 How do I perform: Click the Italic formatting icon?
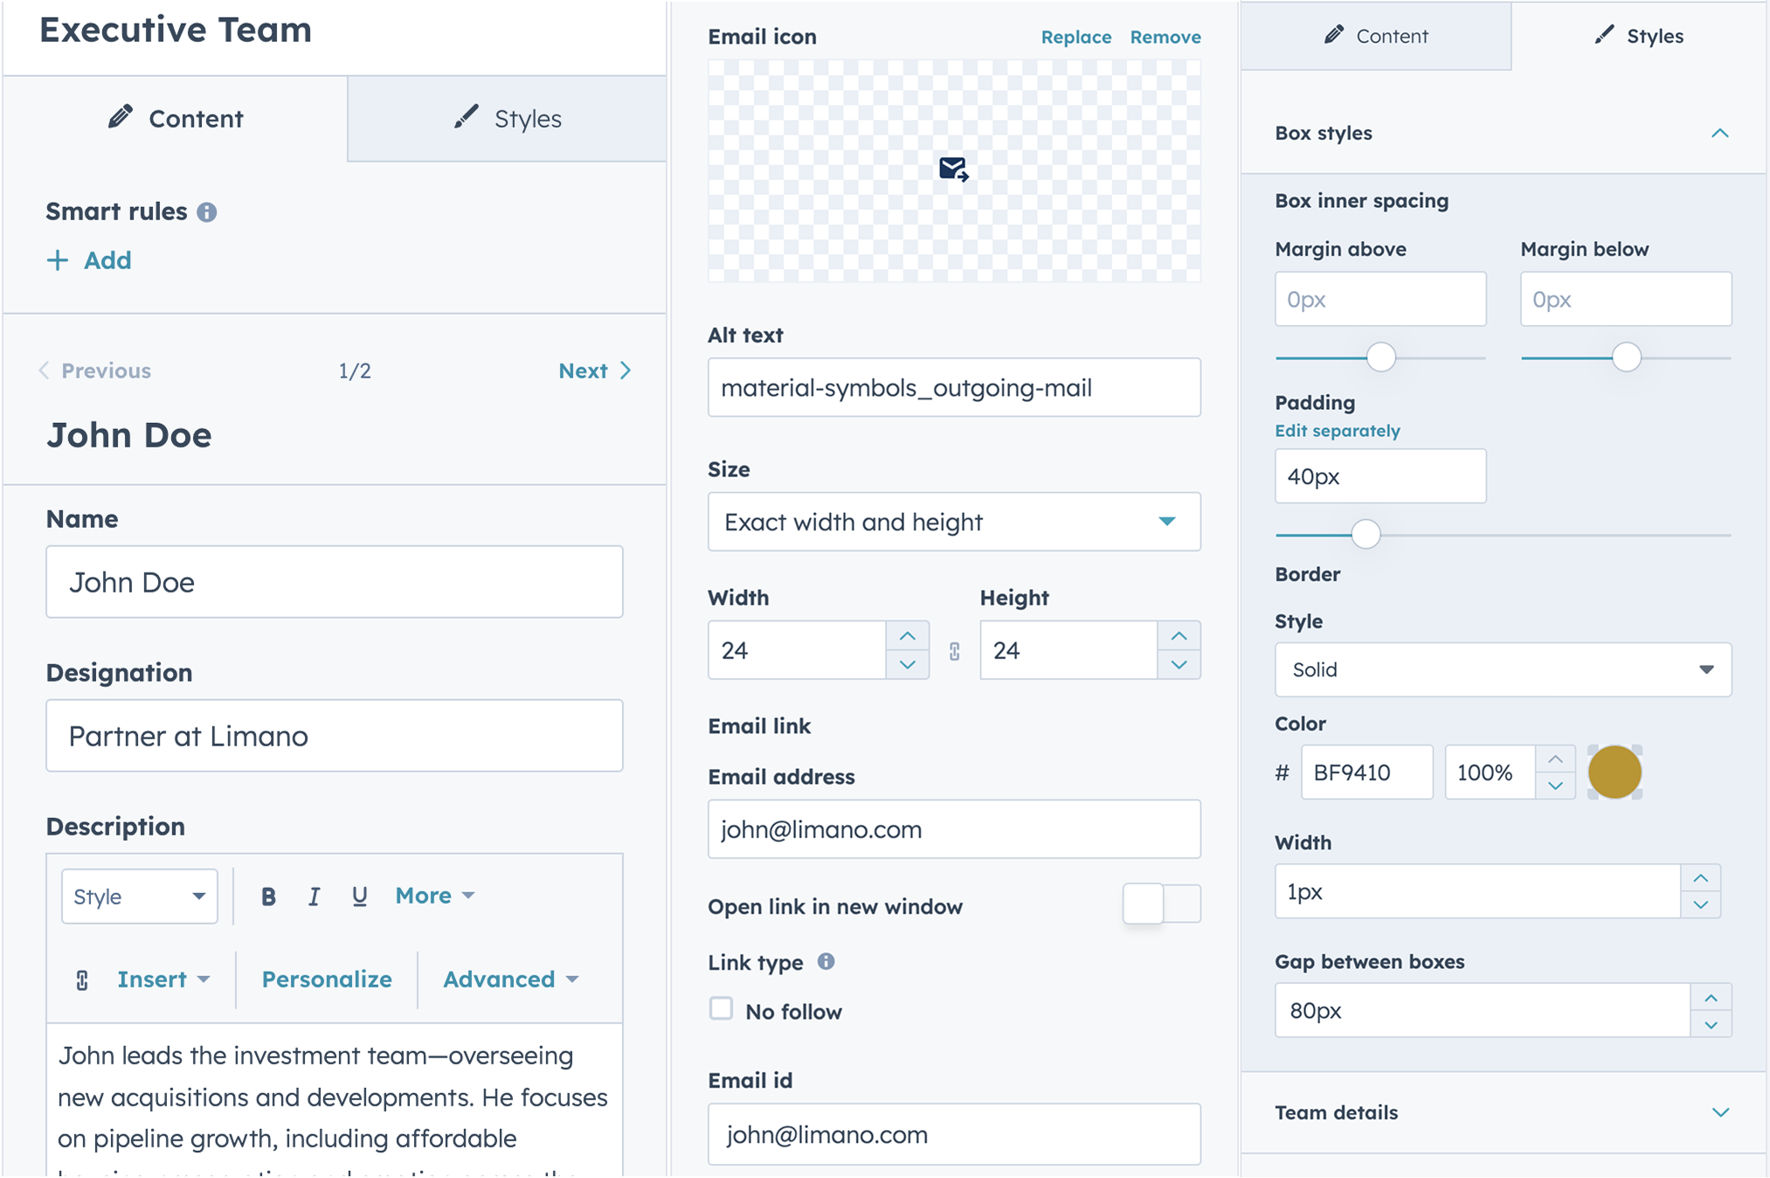pyautogui.click(x=314, y=896)
